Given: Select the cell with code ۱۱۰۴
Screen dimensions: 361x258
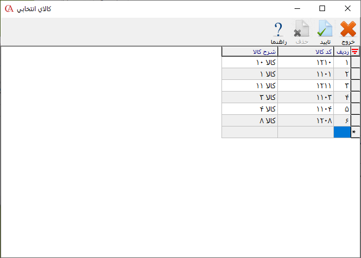Looking at the screenshot, I should pos(306,109).
